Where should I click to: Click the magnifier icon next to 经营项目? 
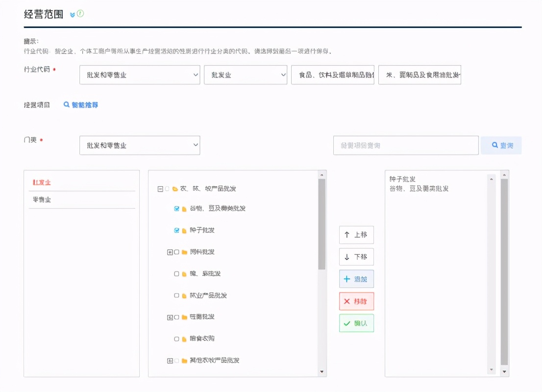coord(66,104)
